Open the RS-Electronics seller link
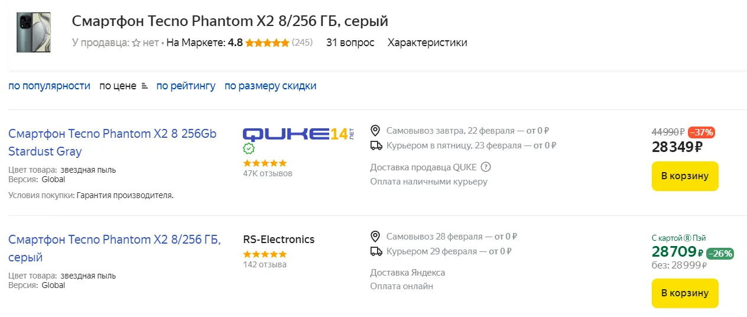The image size is (747, 317). pos(279,240)
